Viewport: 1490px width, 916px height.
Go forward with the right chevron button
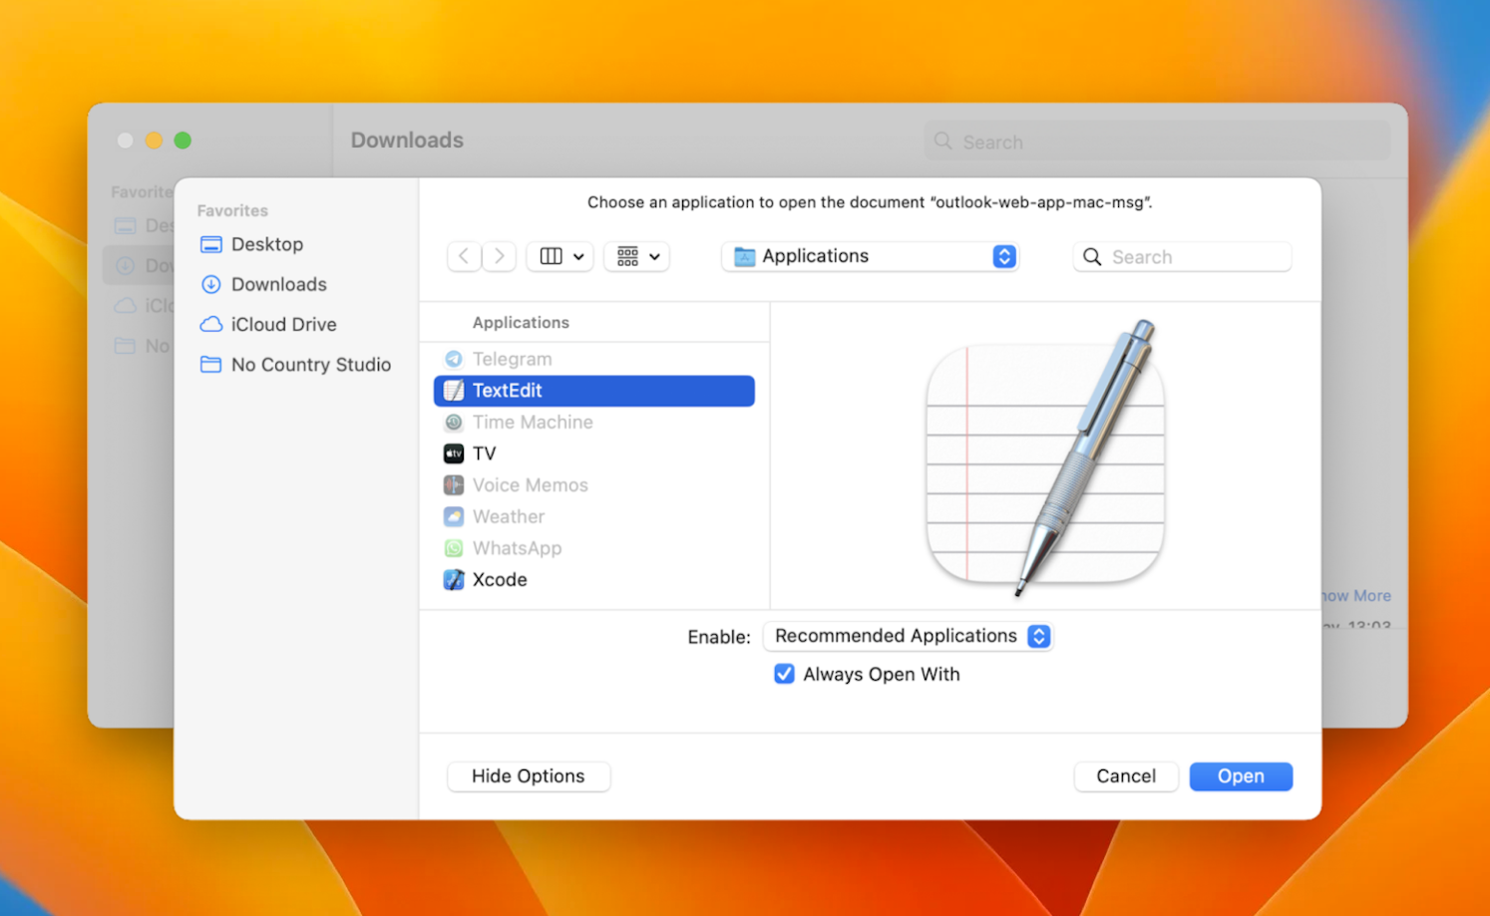pos(500,256)
